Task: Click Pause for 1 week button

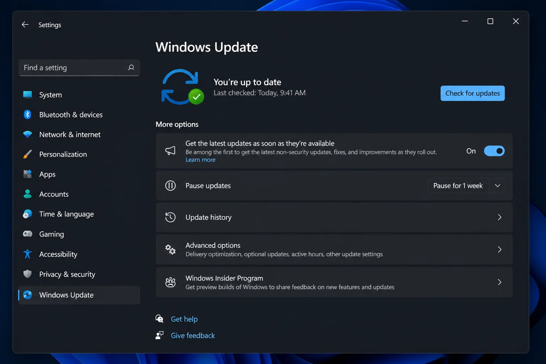Action: 458,186
